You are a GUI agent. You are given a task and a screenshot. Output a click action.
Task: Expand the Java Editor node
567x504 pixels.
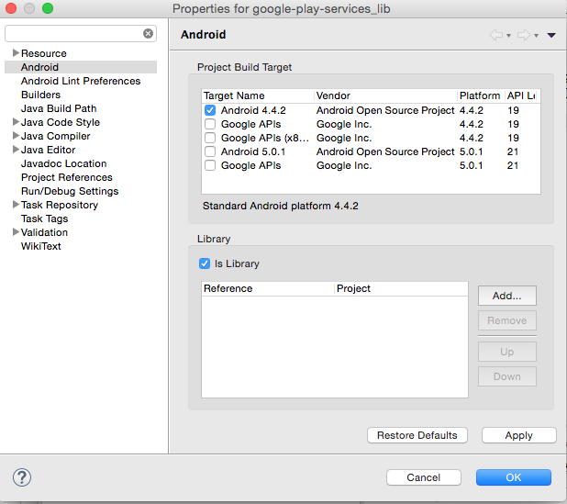click(x=16, y=149)
